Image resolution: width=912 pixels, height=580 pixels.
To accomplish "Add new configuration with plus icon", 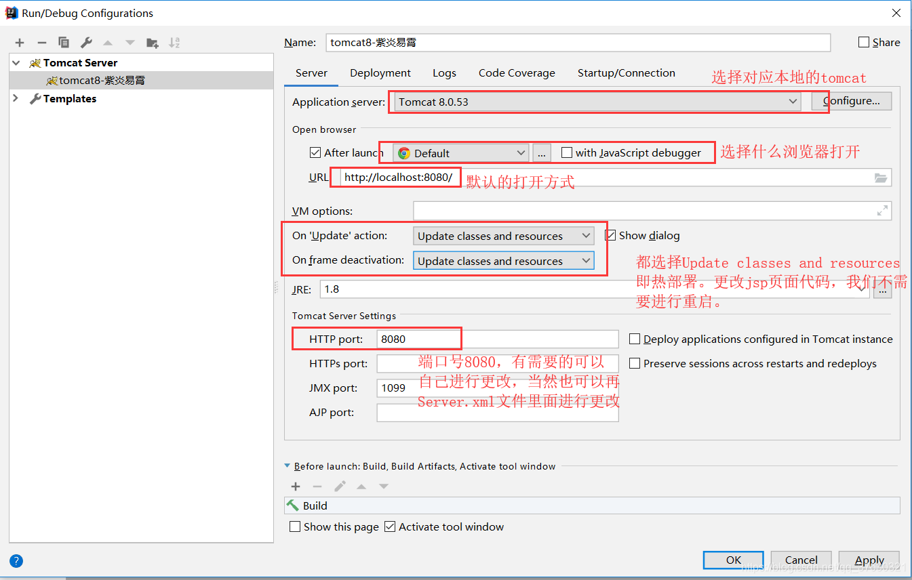I will tap(20, 43).
